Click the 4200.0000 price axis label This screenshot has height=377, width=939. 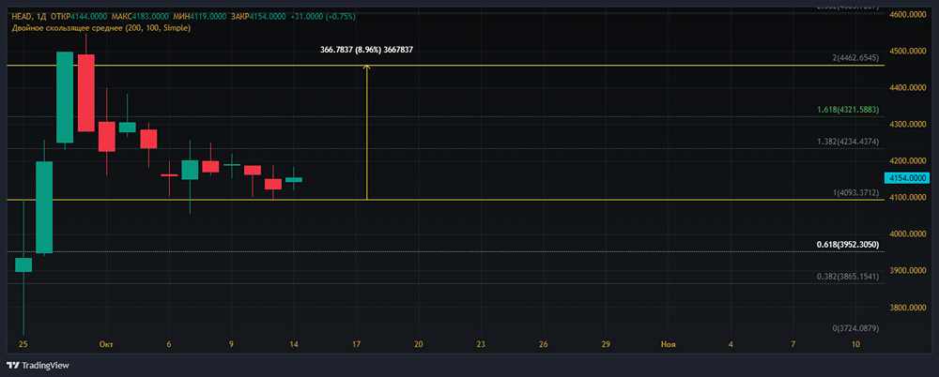[x=909, y=161]
